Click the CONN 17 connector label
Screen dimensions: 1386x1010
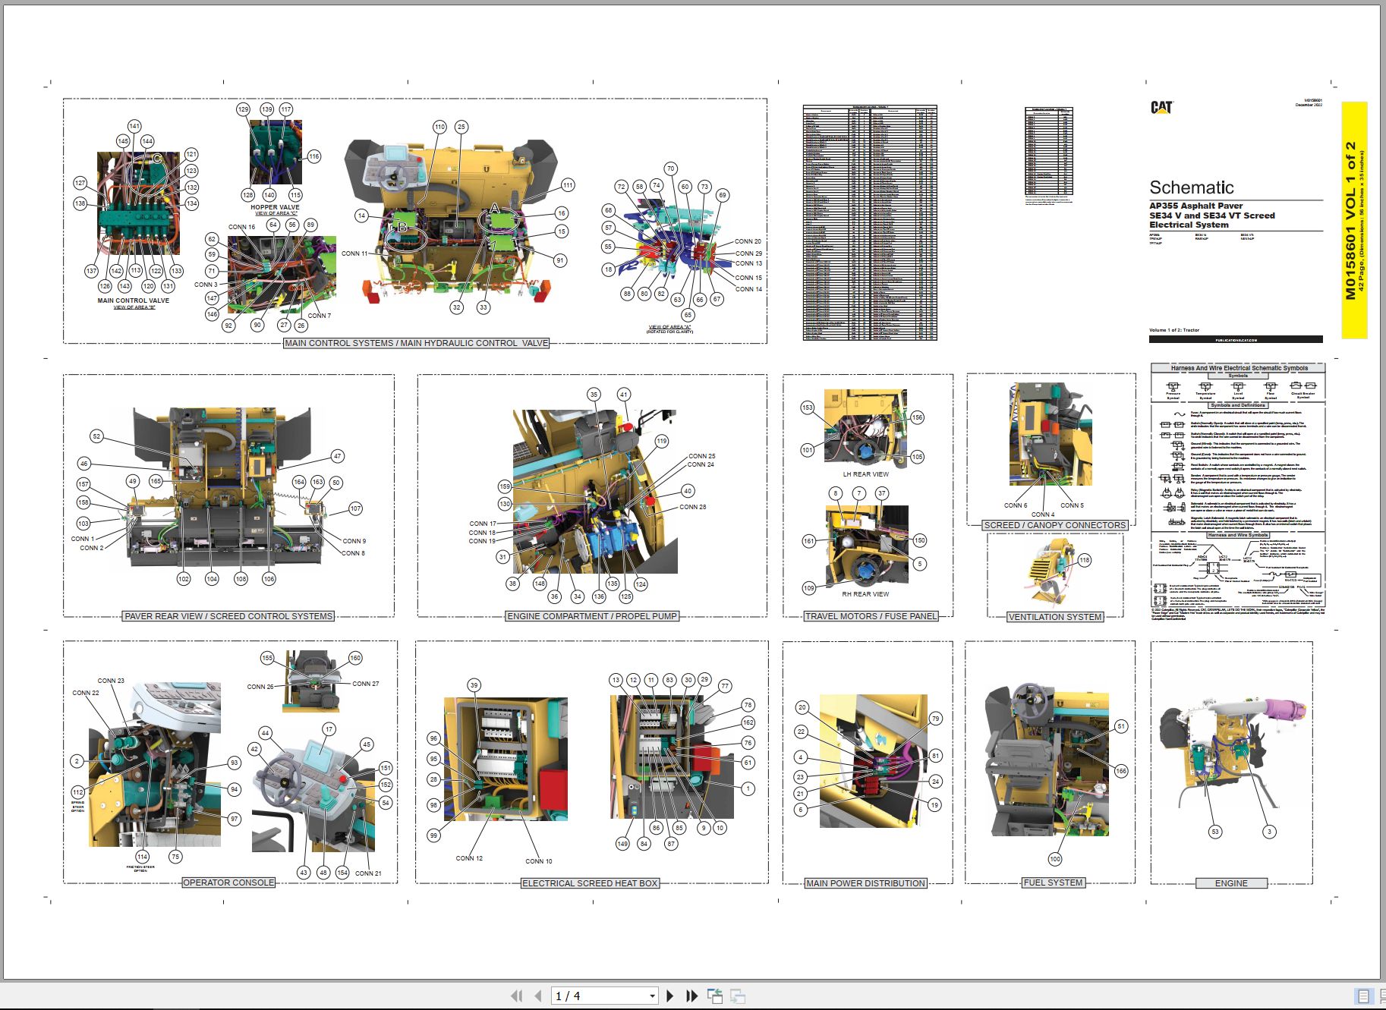(x=483, y=524)
